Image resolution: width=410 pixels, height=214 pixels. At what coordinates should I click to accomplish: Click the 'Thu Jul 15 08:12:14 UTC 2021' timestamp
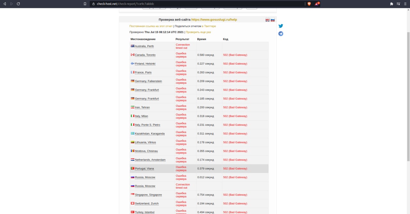(164, 32)
